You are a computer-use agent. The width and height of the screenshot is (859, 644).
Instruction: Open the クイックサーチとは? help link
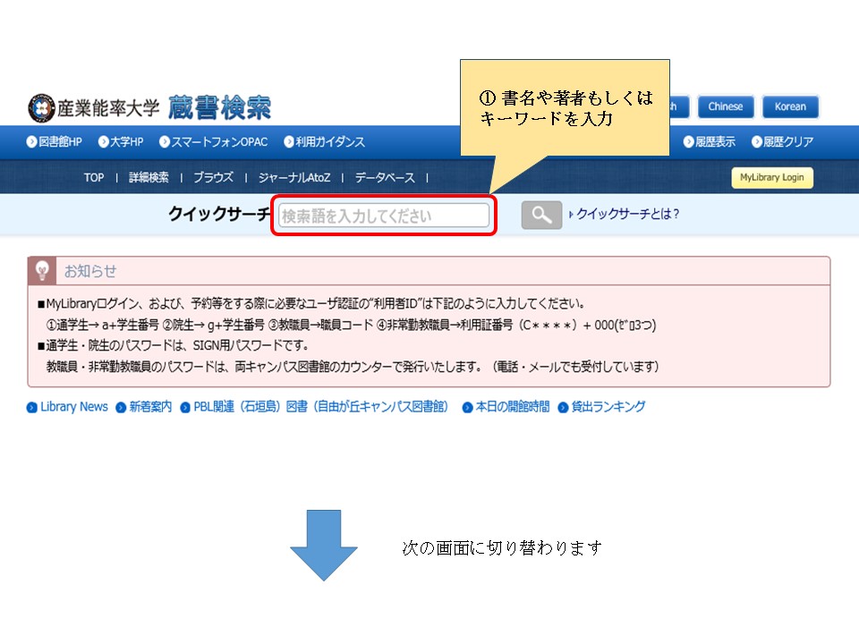tap(625, 214)
